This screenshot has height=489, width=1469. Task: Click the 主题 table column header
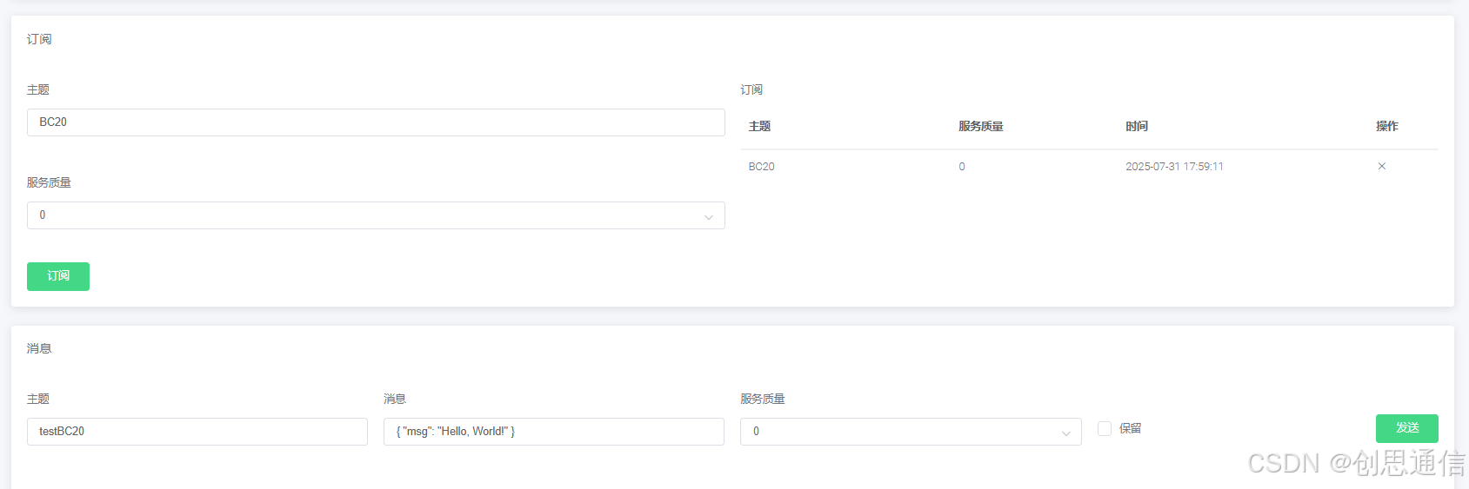point(759,126)
